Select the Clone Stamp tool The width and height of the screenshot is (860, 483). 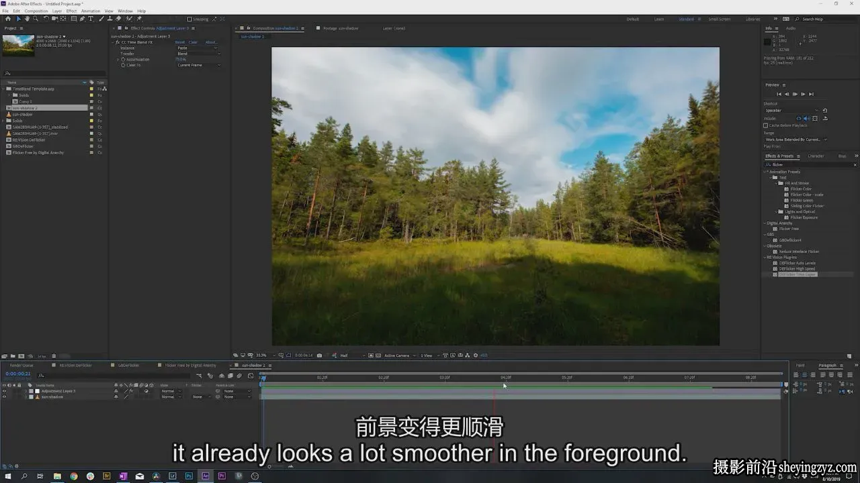click(110, 19)
